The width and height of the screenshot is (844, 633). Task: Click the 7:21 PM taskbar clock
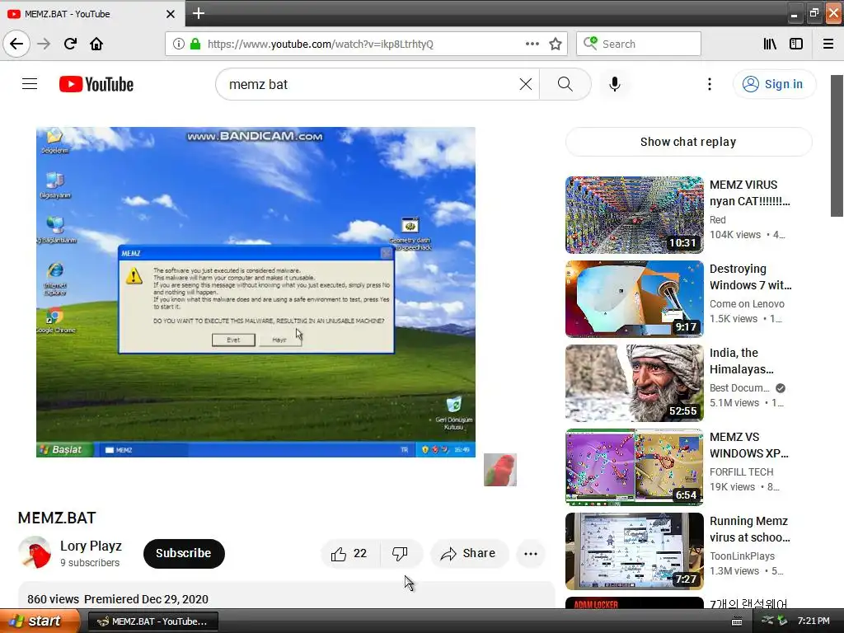coord(814,621)
